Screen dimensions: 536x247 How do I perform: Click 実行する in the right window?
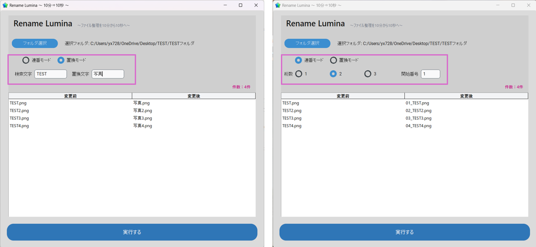[404, 232]
